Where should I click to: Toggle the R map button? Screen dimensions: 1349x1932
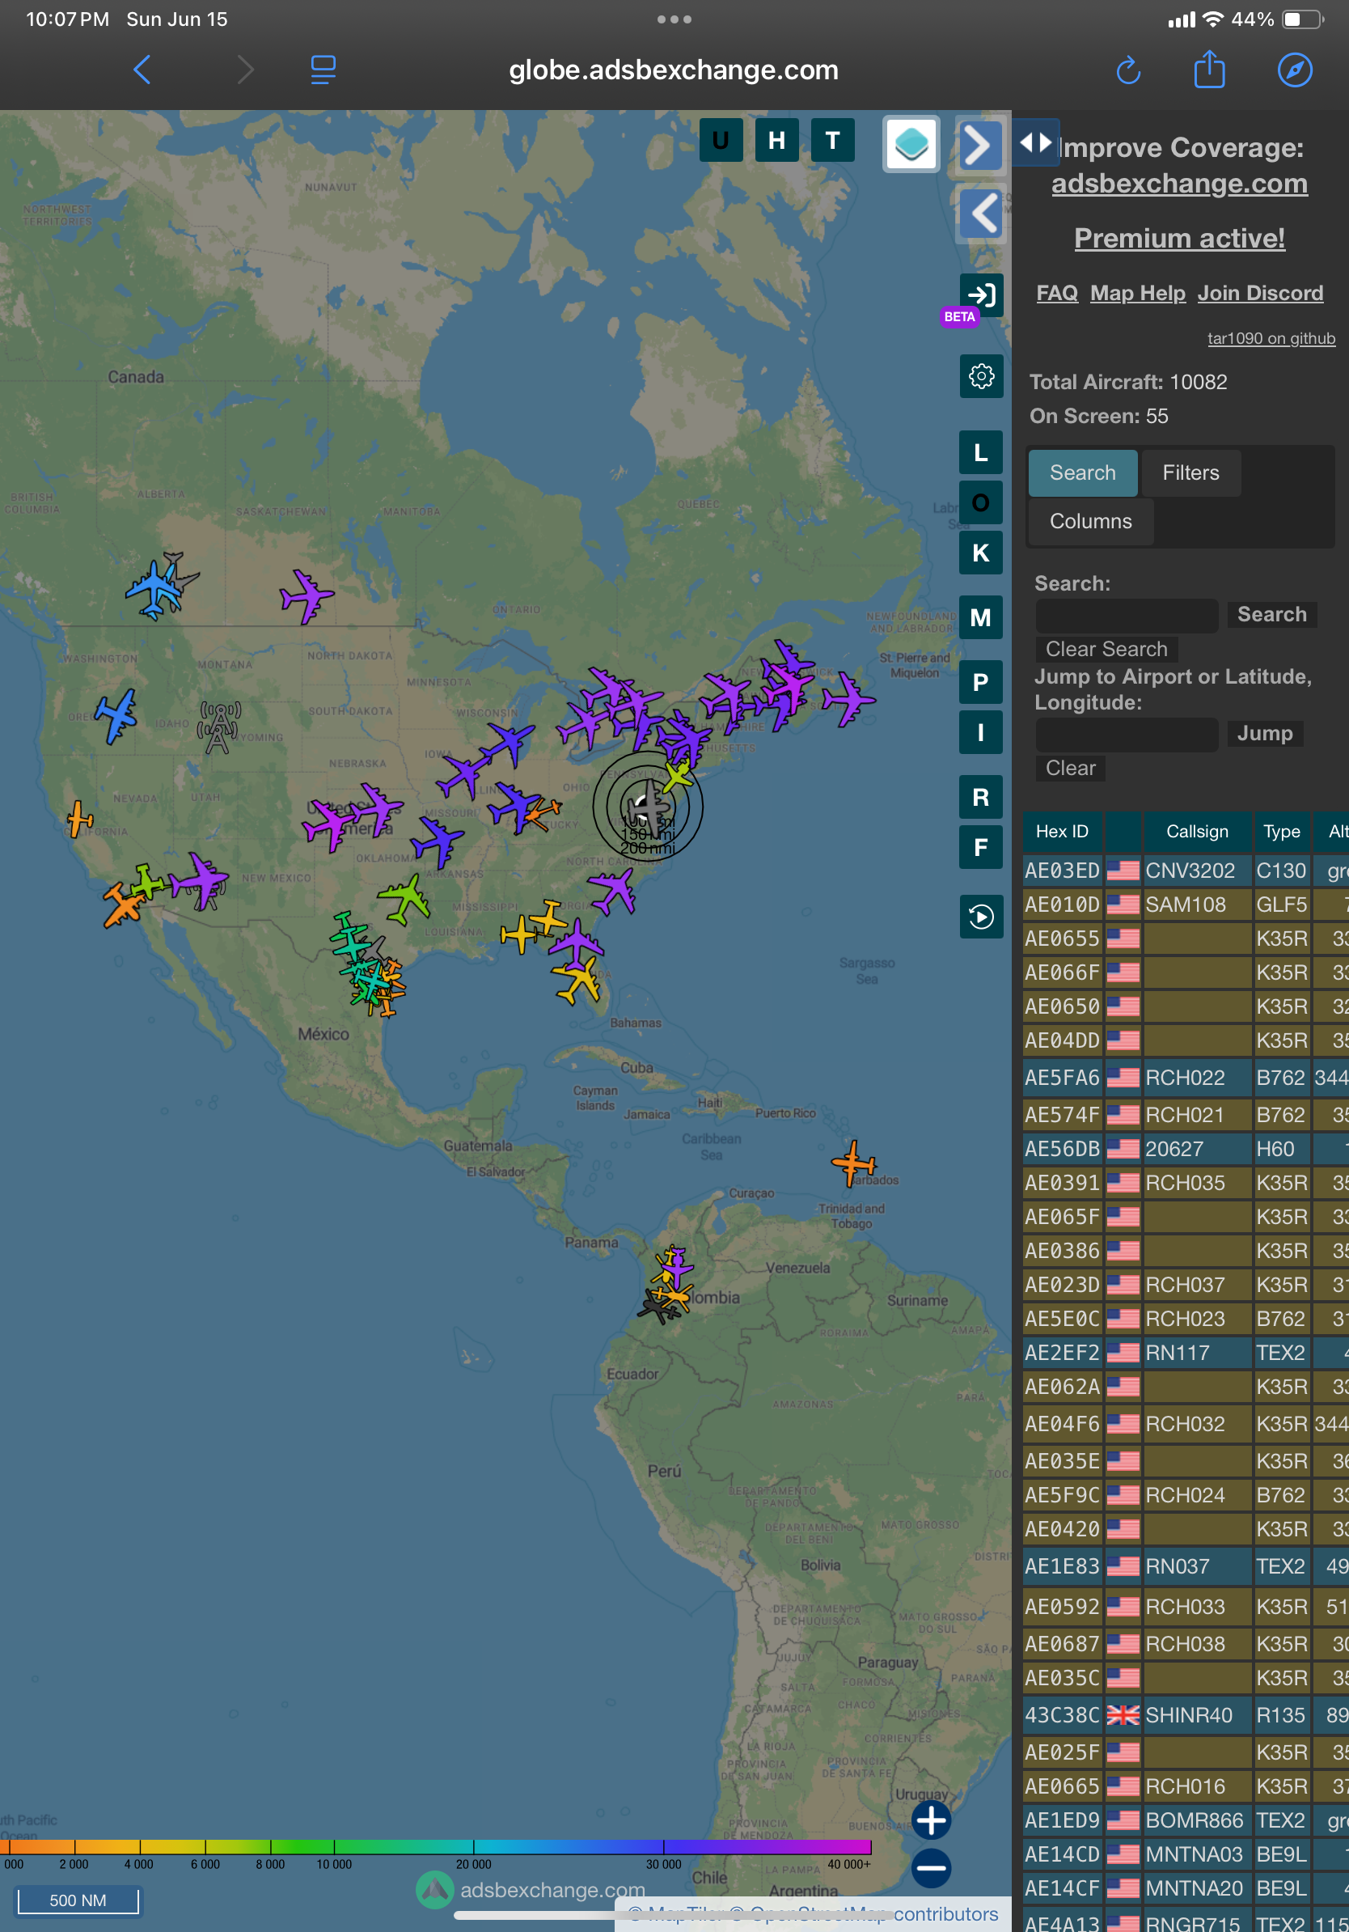981,797
